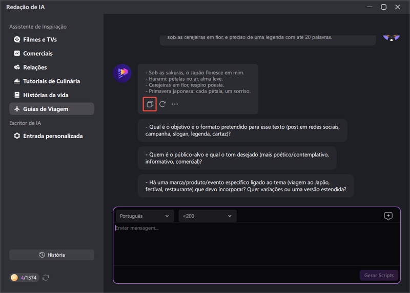Image resolution: width=410 pixels, height=293 pixels.
Task: Choose Tutoriais de Culinária category
Action: pyautogui.click(x=51, y=81)
